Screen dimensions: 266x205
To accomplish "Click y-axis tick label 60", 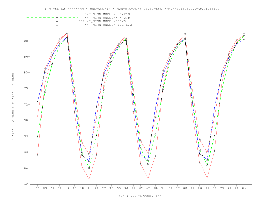I will [x=26, y=152].
